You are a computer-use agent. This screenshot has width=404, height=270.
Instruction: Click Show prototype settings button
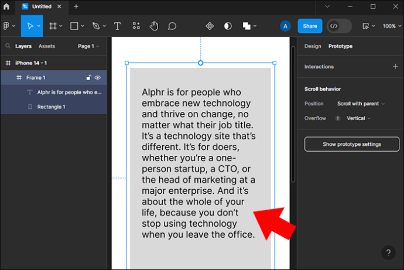coord(351,144)
